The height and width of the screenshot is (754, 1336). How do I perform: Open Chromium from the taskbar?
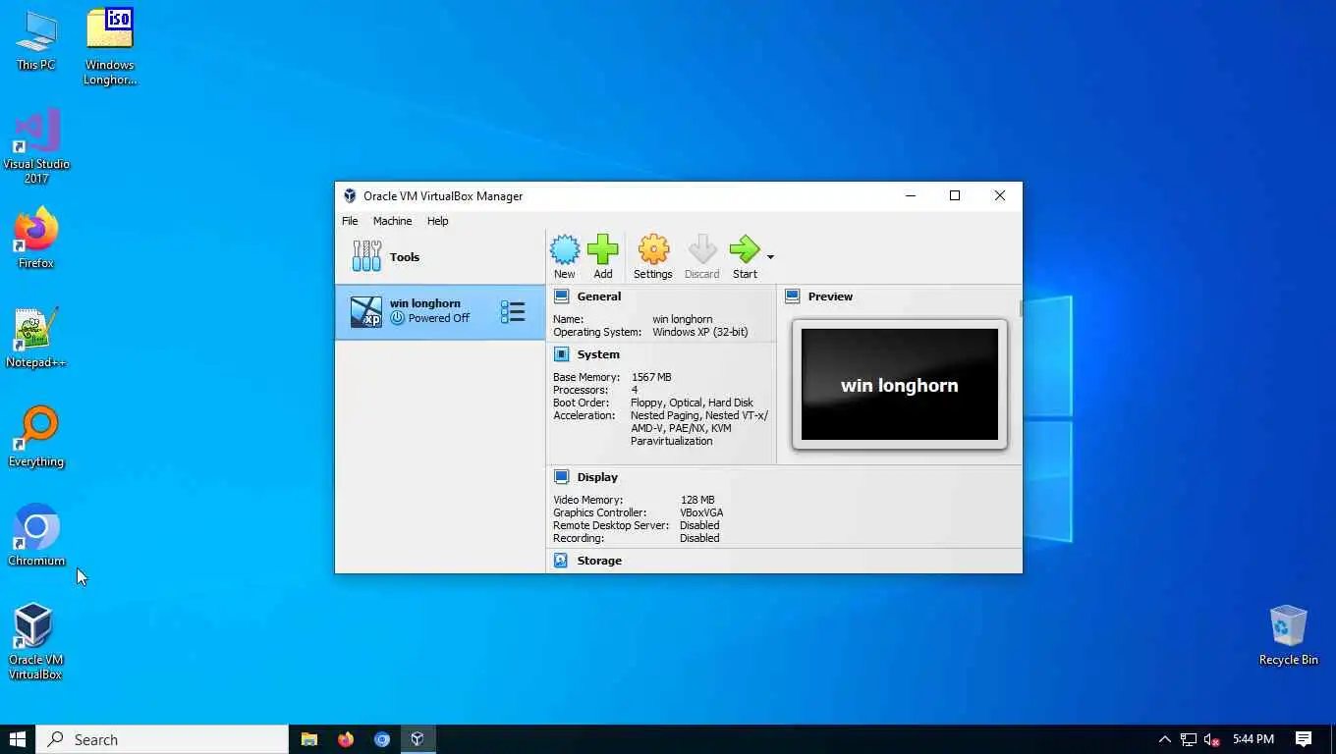click(382, 739)
